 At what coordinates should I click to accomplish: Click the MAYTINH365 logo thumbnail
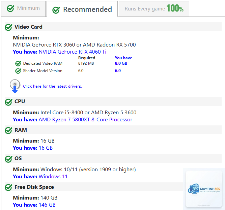(204, 189)
